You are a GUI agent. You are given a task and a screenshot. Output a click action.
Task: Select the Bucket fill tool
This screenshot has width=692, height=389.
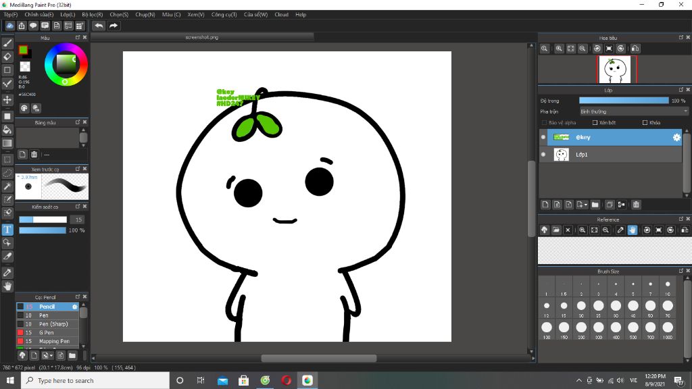tap(7, 130)
